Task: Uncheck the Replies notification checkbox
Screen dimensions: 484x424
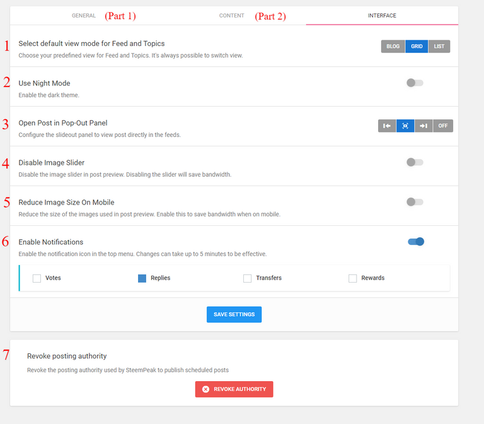Action: coord(142,278)
